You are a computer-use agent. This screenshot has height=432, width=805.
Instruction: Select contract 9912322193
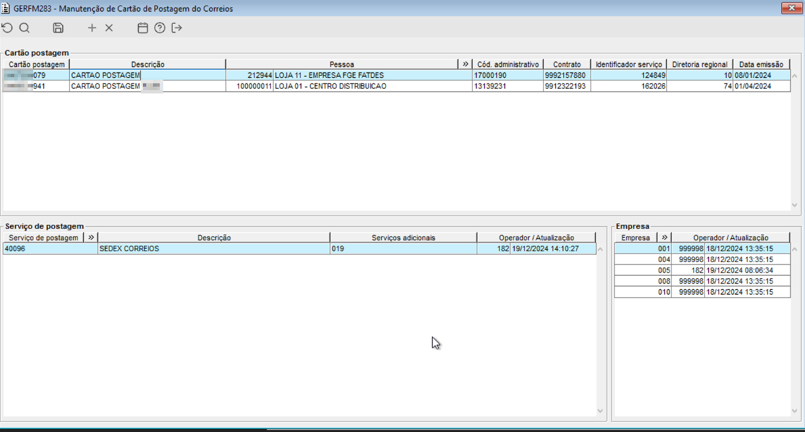point(567,86)
